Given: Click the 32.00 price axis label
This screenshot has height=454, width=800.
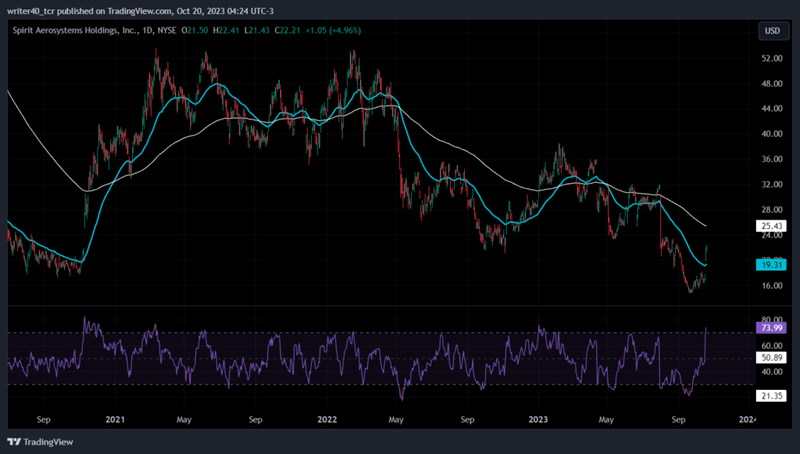Looking at the screenshot, I should tap(772, 184).
